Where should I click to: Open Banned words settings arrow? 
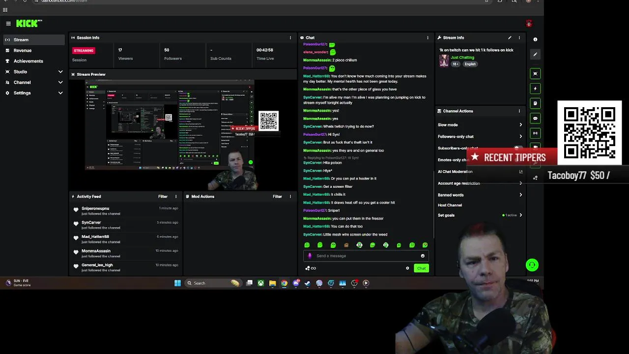tap(520, 195)
